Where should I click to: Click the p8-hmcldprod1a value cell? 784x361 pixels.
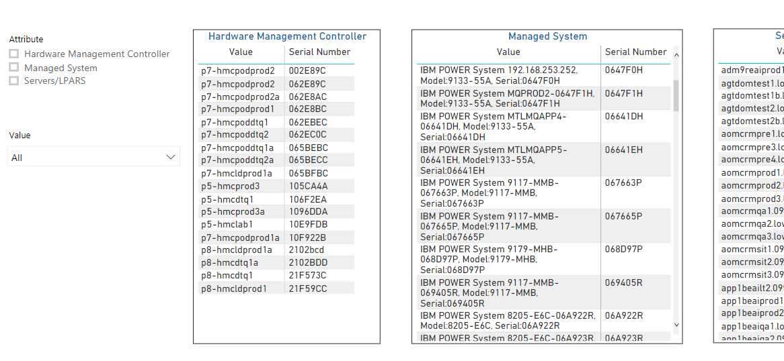pos(237,250)
